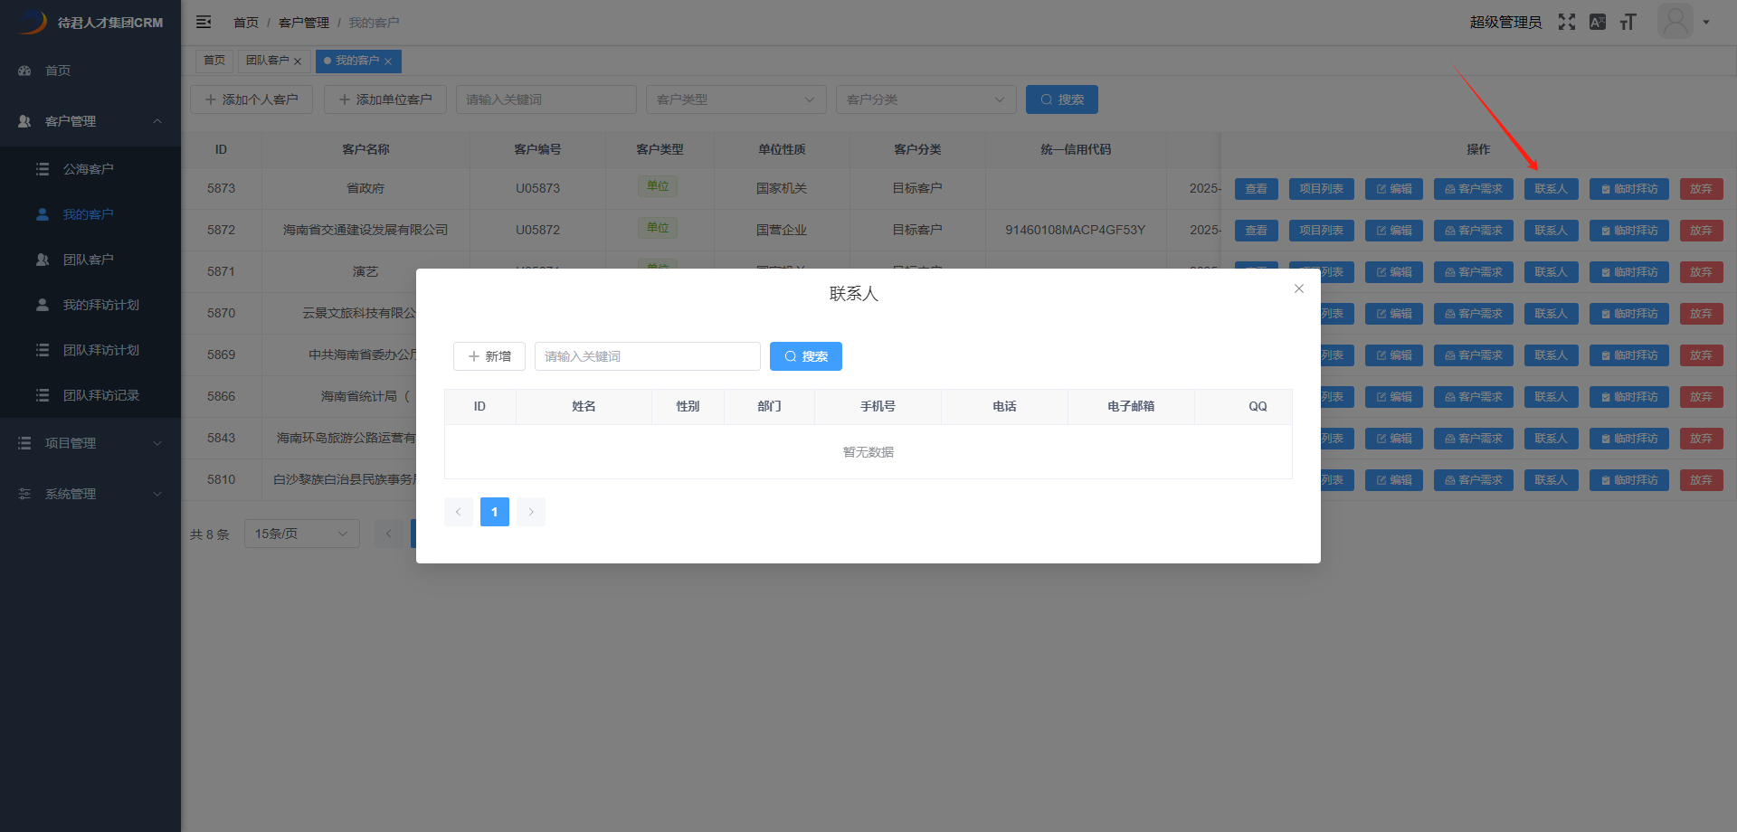
Task: Click 临时拜访 in row 5869
Action: click(x=1629, y=355)
